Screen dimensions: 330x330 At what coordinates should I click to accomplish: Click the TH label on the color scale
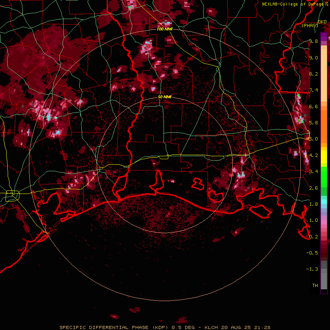315,286
